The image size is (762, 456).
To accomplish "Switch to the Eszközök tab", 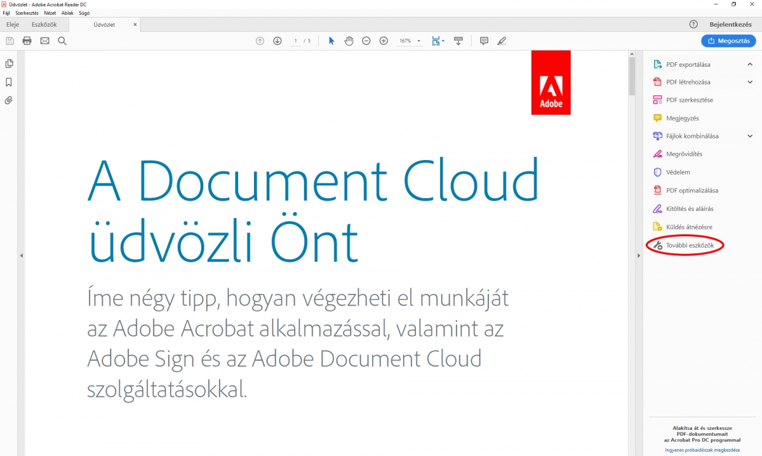I will tap(44, 24).
